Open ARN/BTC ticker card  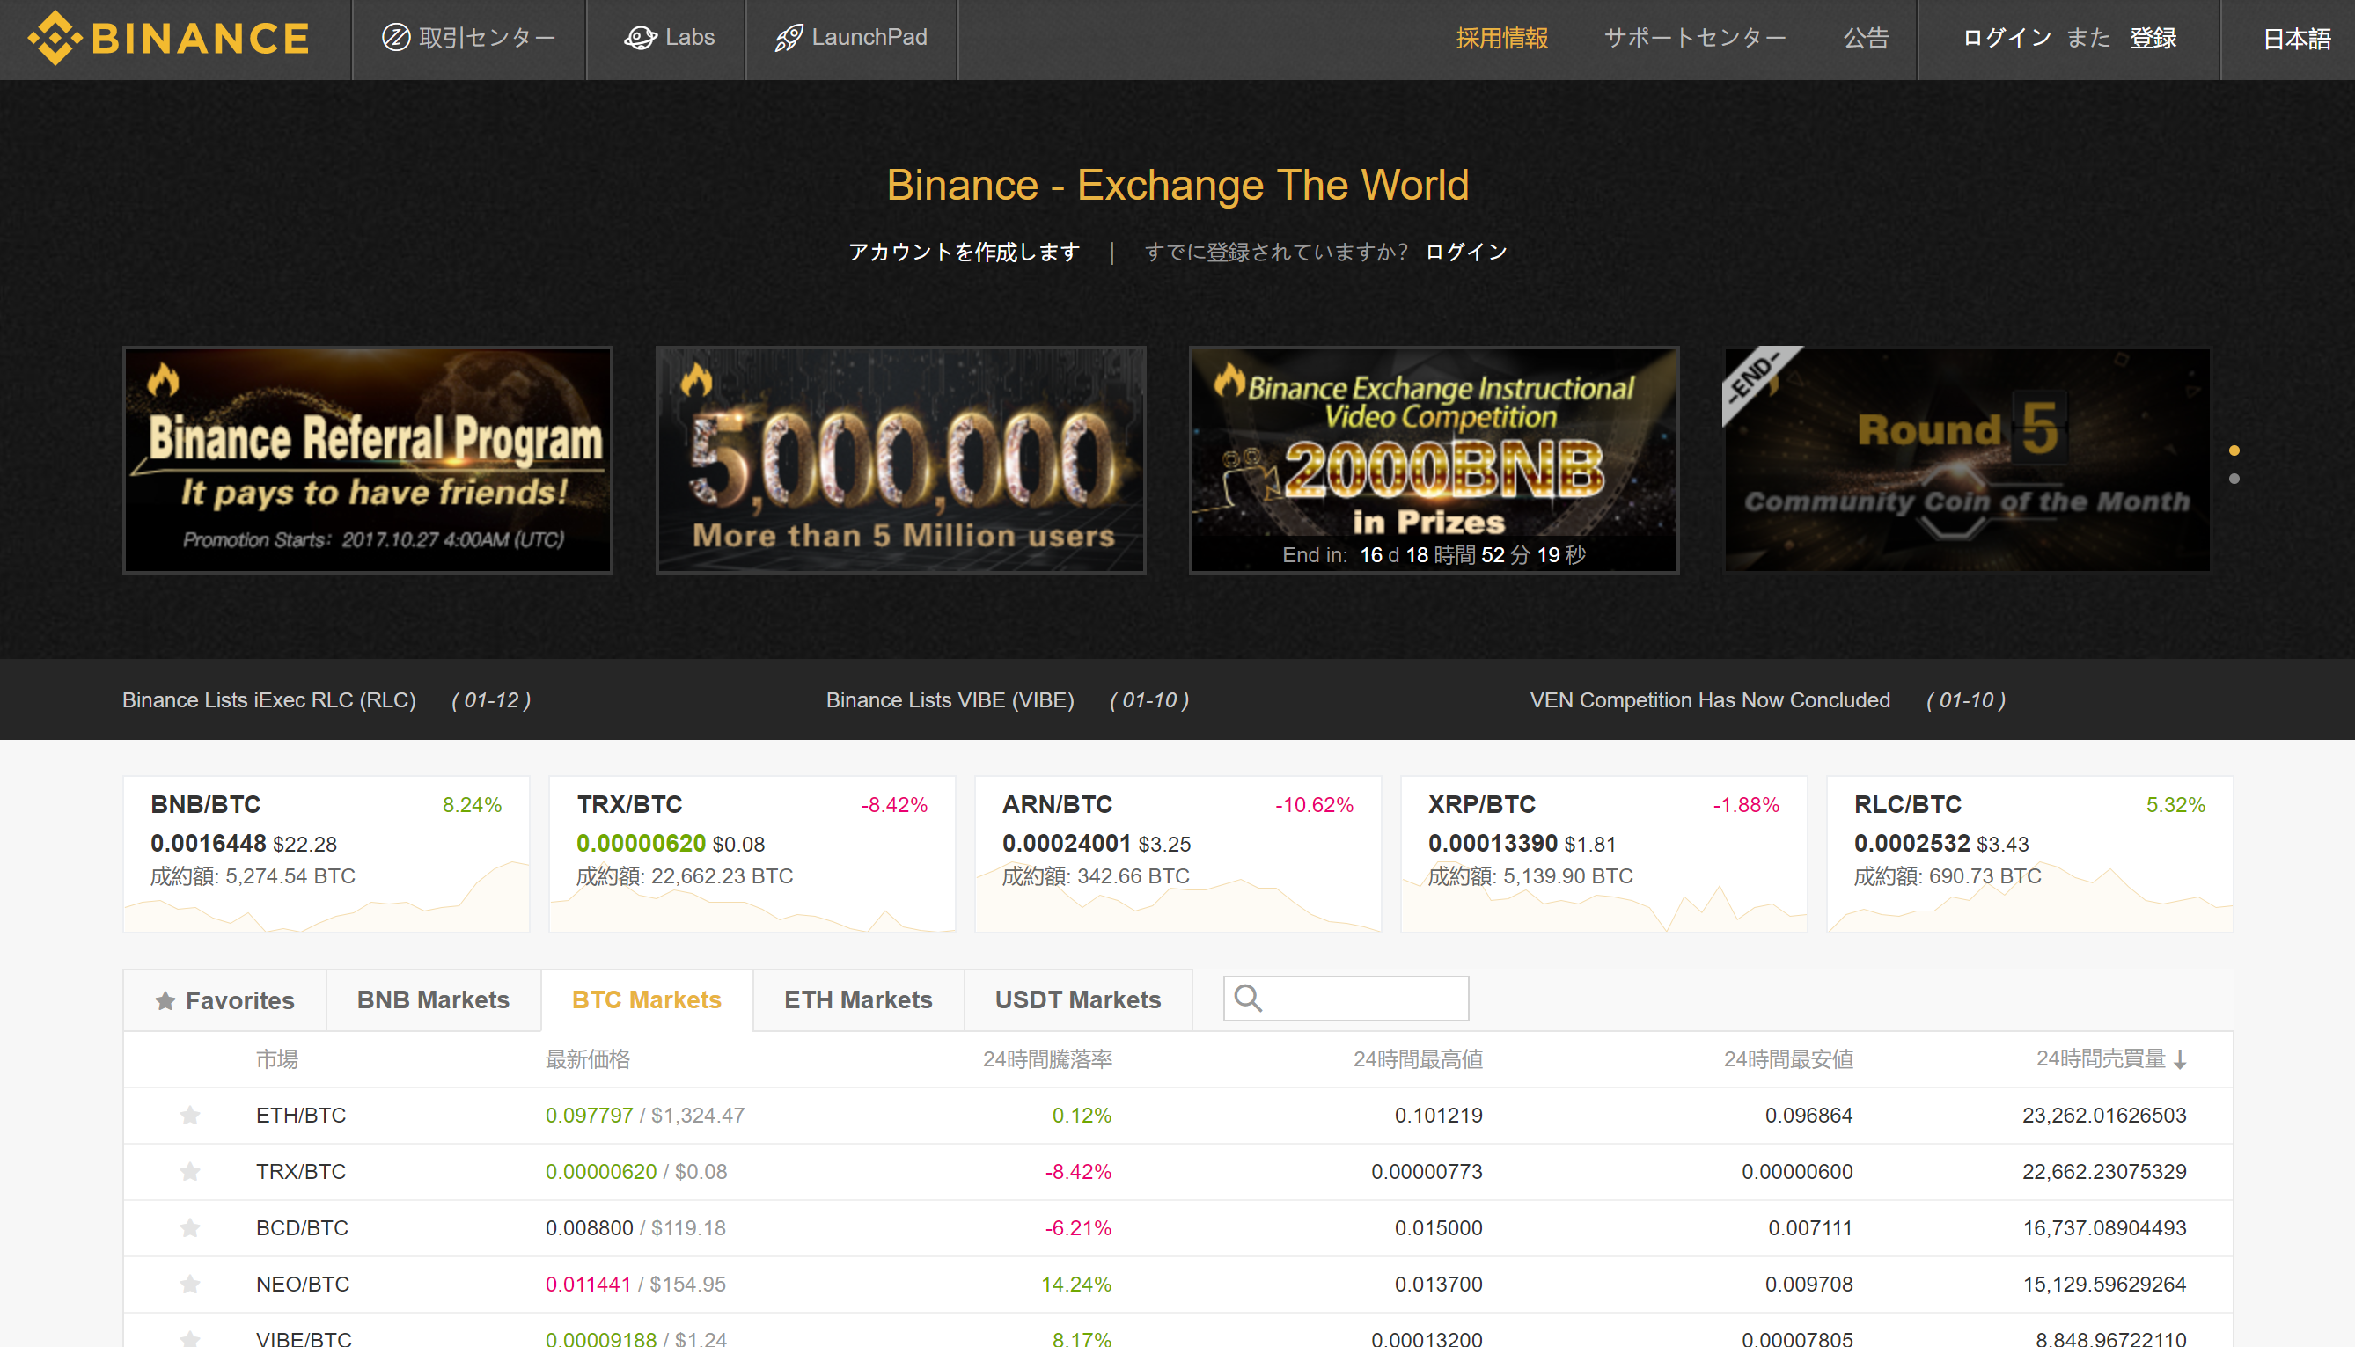(x=1177, y=854)
